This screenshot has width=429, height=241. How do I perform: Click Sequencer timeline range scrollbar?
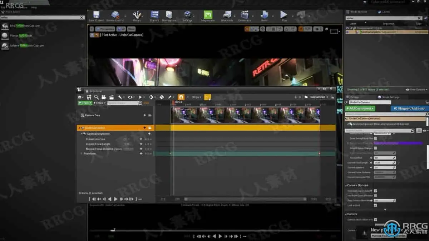pos(245,199)
